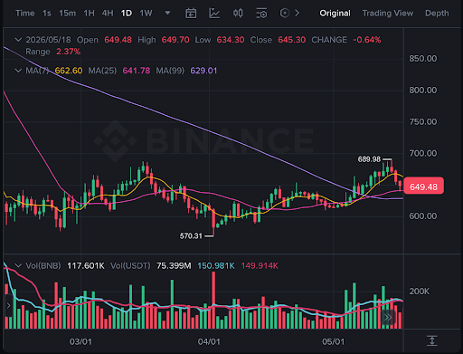
Task: Switch to the Original chart view
Action: click(335, 14)
